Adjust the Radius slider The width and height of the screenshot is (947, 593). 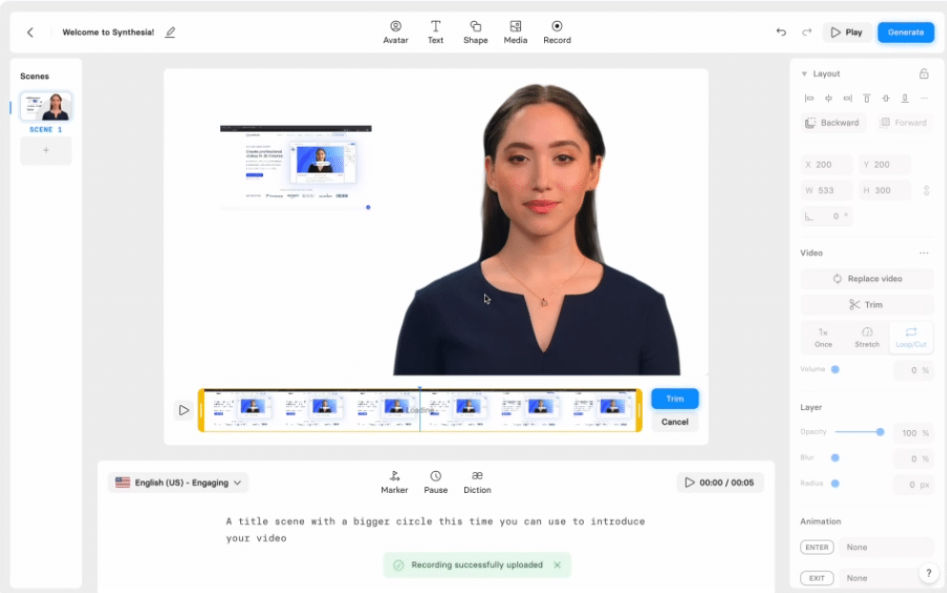[x=836, y=483]
